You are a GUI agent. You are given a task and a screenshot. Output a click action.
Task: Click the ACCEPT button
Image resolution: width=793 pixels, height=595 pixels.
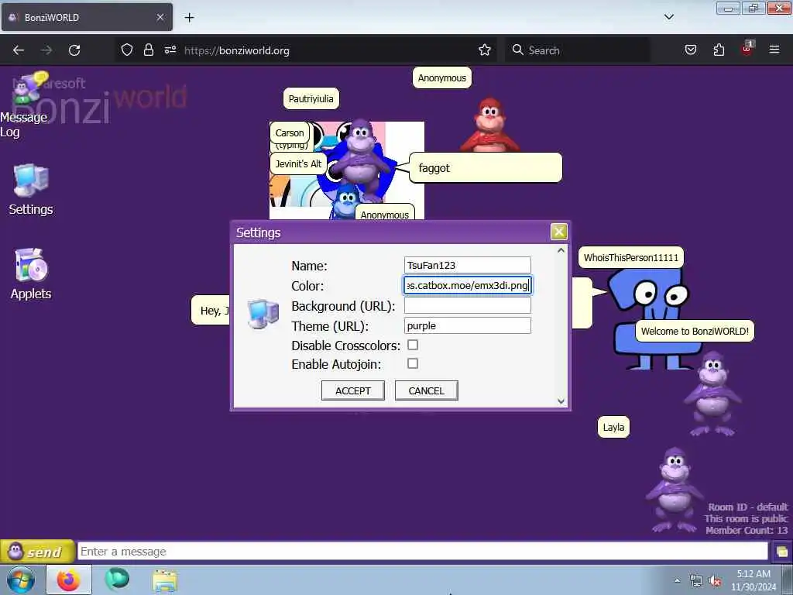(x=353, y=390)
